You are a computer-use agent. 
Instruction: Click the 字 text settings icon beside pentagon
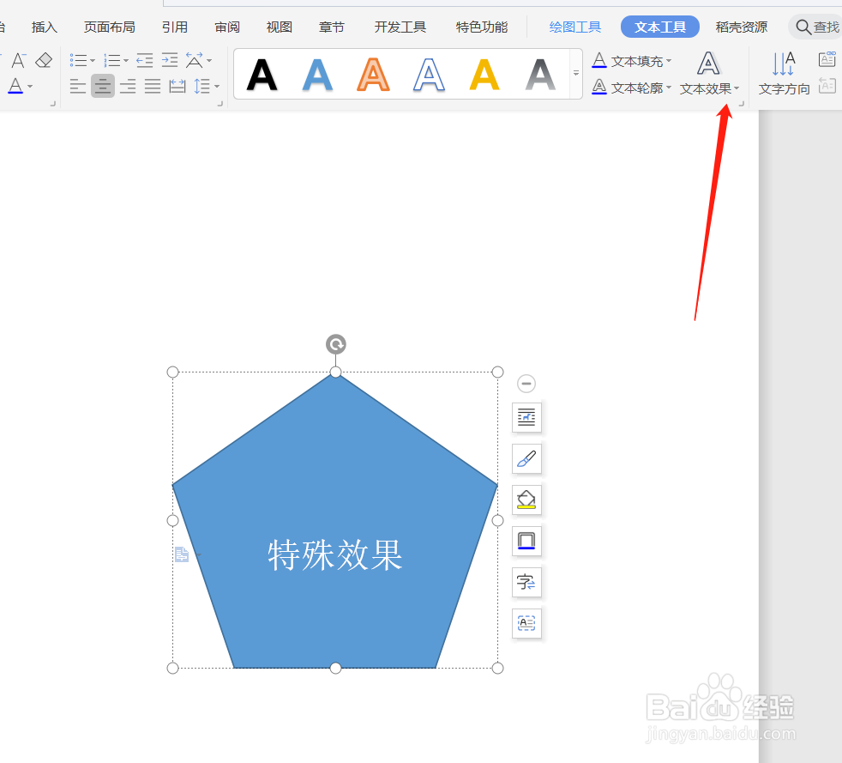pos(526,582)
